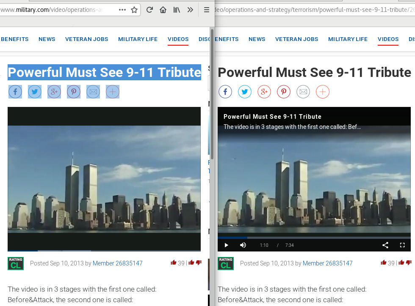
Task: Play the video in right window
Action: [x=226, y=245]
